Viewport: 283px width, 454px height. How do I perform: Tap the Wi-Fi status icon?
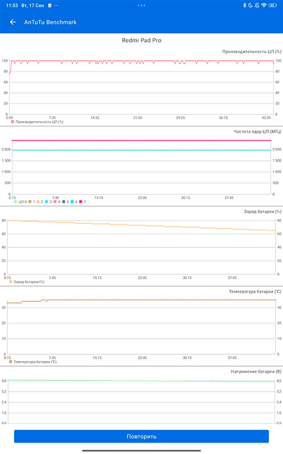pos(264,5)
